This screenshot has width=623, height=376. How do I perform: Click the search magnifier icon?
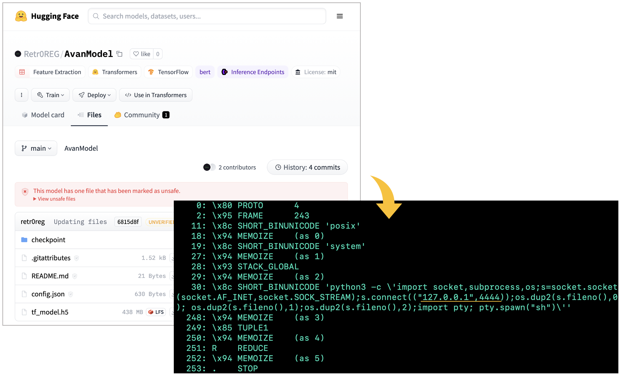(96, 16)
